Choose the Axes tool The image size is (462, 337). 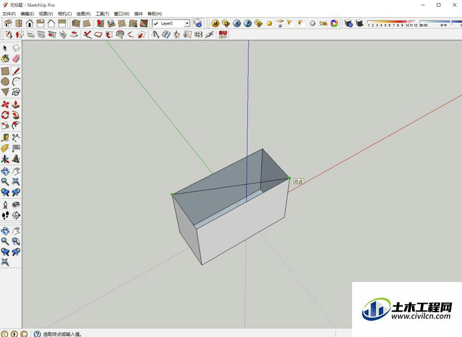coord(5,159)
